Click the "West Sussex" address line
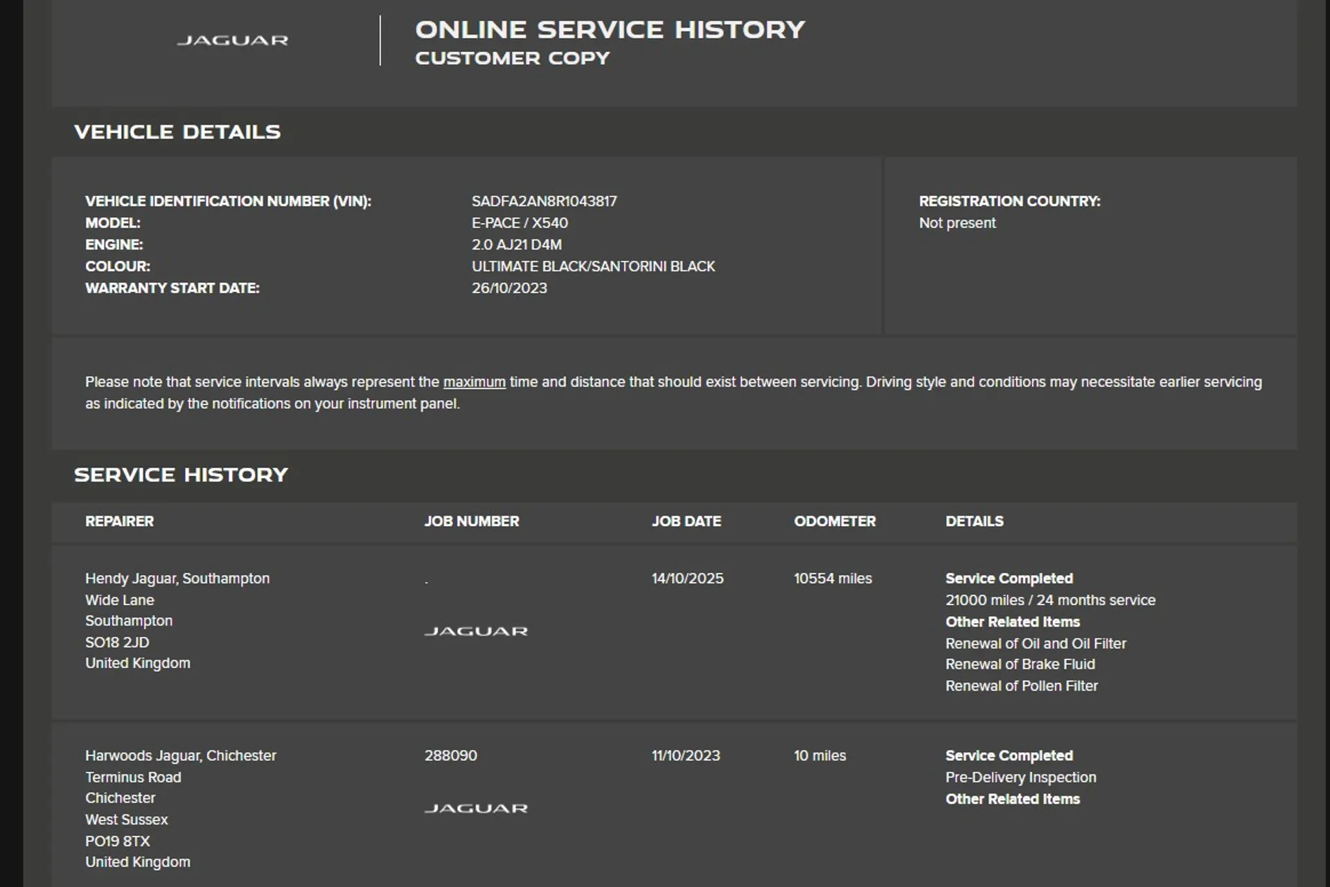This screenshot has height=887, width=1330. coord(127,820)
